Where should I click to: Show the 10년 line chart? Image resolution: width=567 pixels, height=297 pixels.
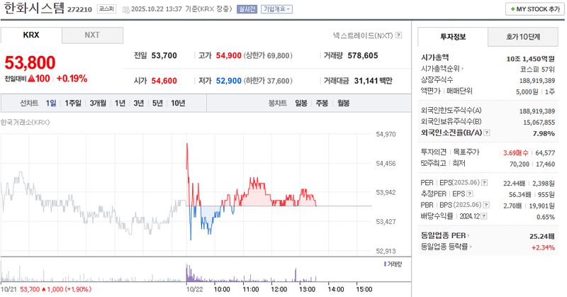(178, 103)
